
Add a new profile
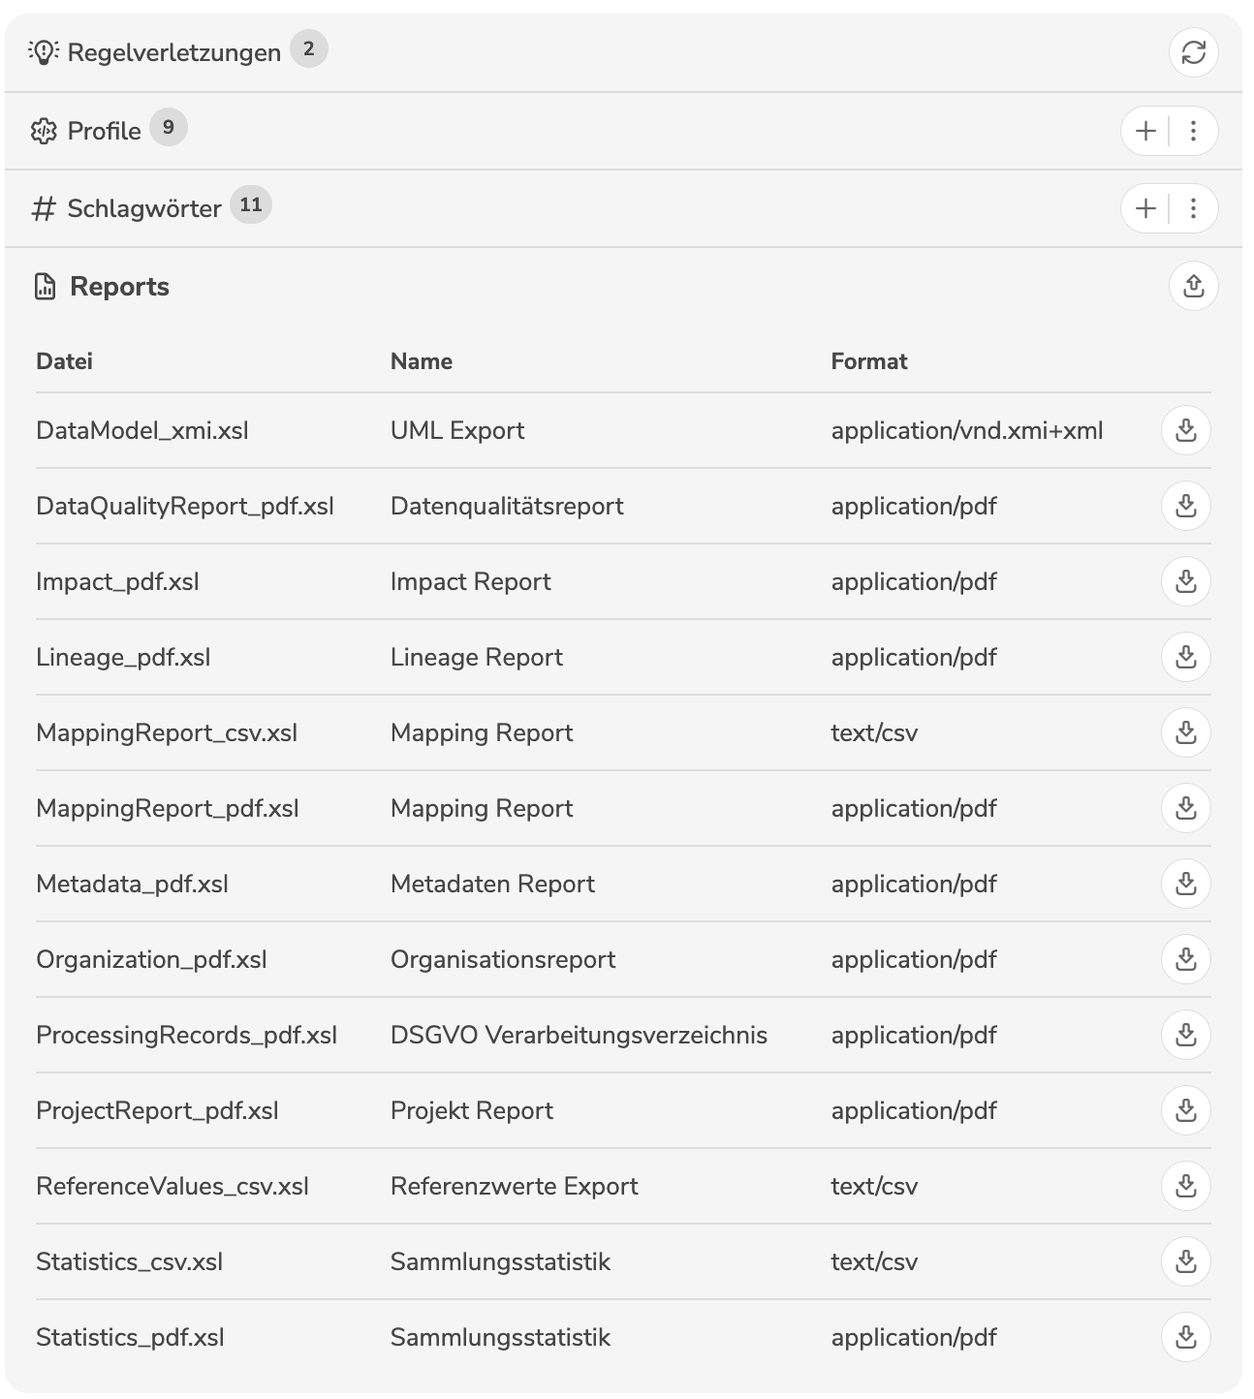pos(1144,131)
